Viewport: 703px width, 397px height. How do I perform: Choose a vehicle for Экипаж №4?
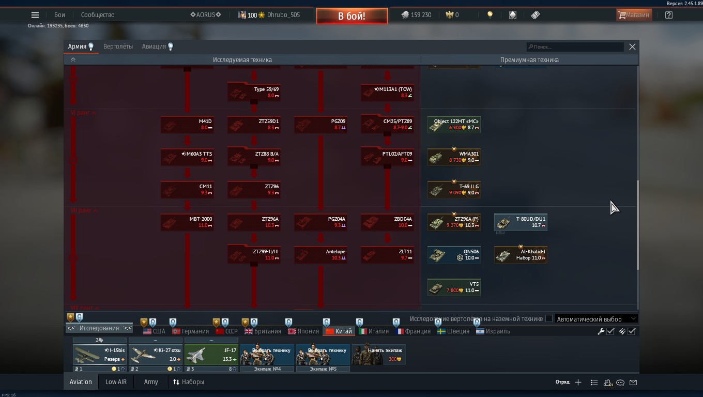pyautogui.click(x=267, y=355)
